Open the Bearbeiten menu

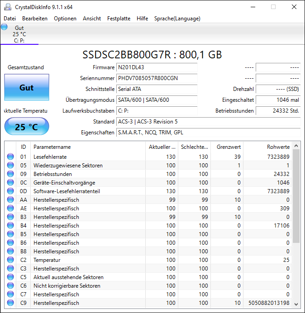pos(35,19)
